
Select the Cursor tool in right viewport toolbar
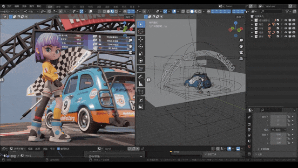point(141,31)
